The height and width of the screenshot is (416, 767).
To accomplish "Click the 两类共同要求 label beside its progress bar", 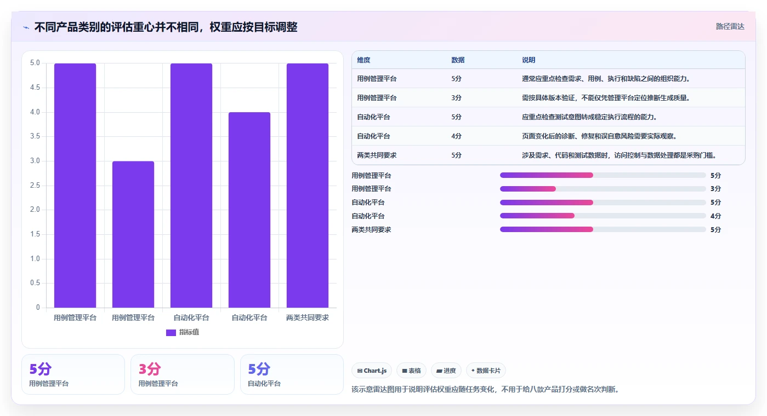I will (371, 230).
